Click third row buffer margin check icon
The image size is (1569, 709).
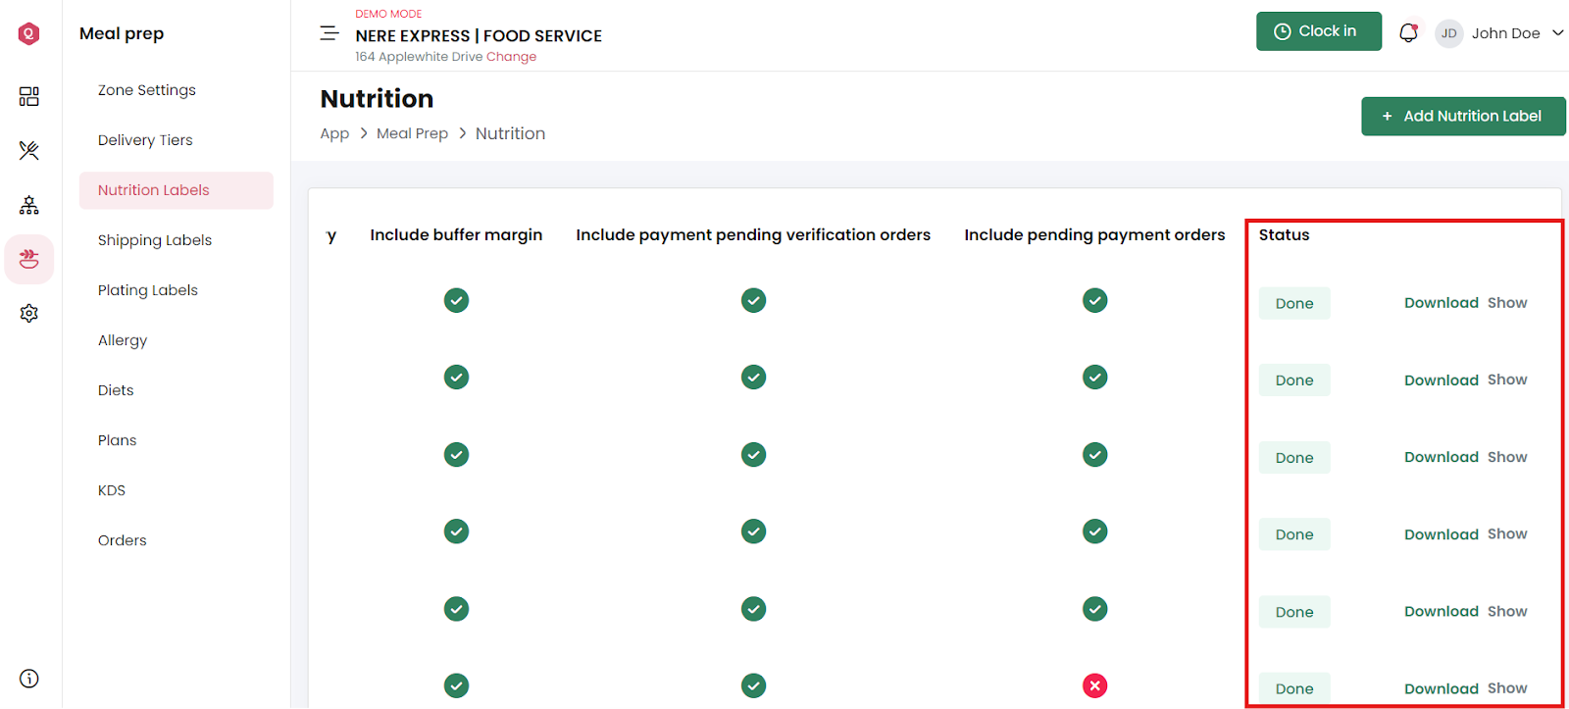click(x=456, y=455)
